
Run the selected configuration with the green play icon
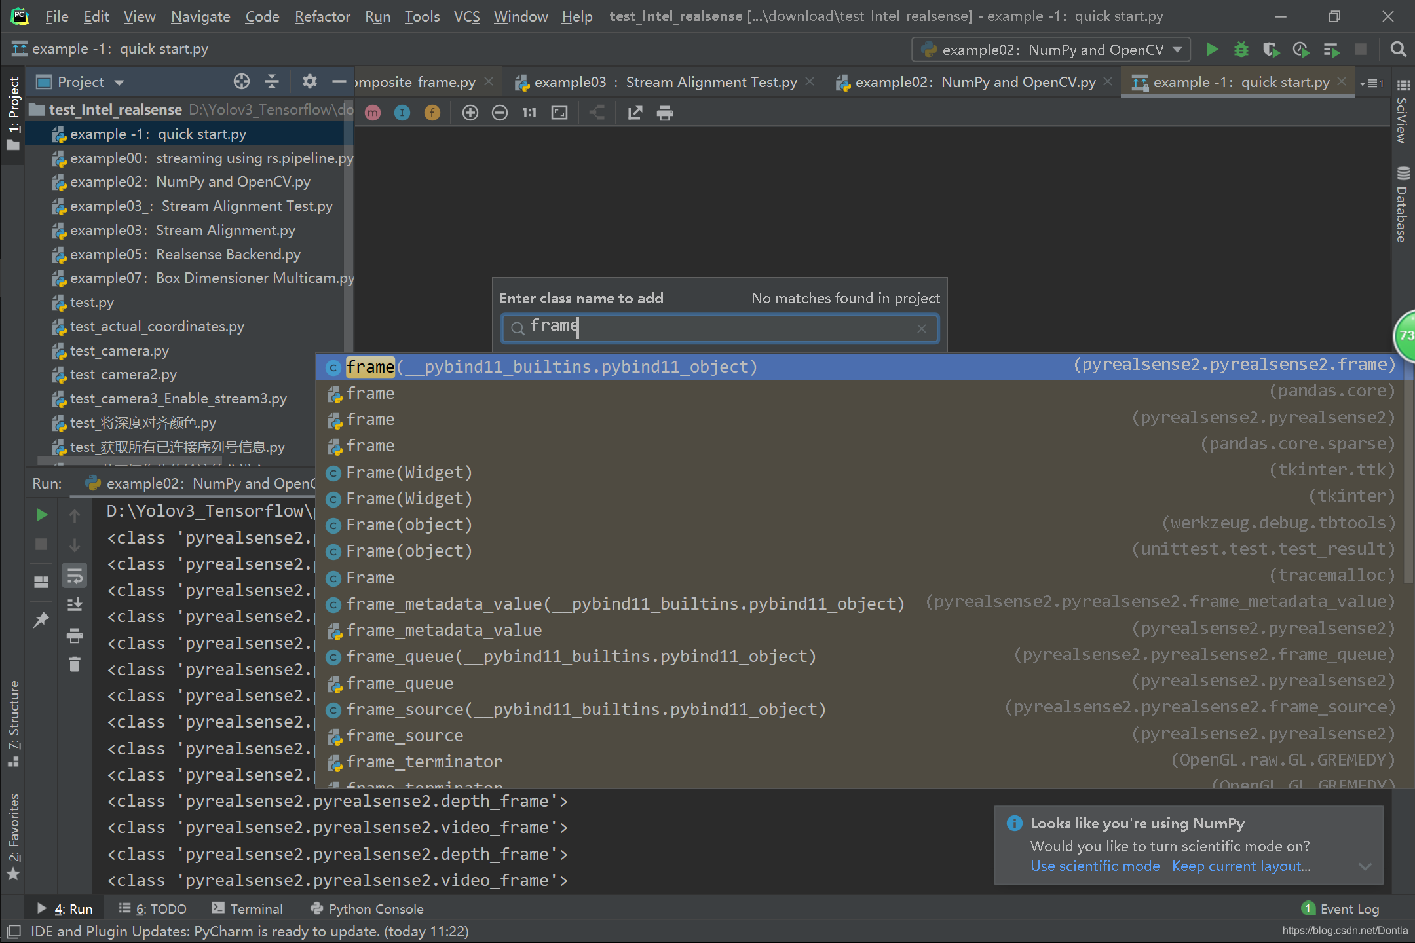click(x=1212, y=49)
